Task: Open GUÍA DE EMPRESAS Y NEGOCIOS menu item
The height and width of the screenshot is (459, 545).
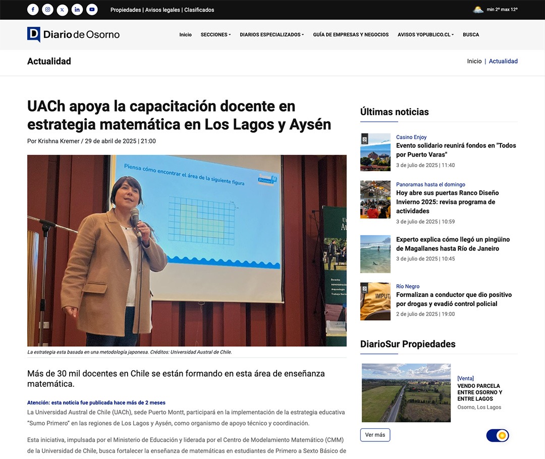Action: coord(351,35)
